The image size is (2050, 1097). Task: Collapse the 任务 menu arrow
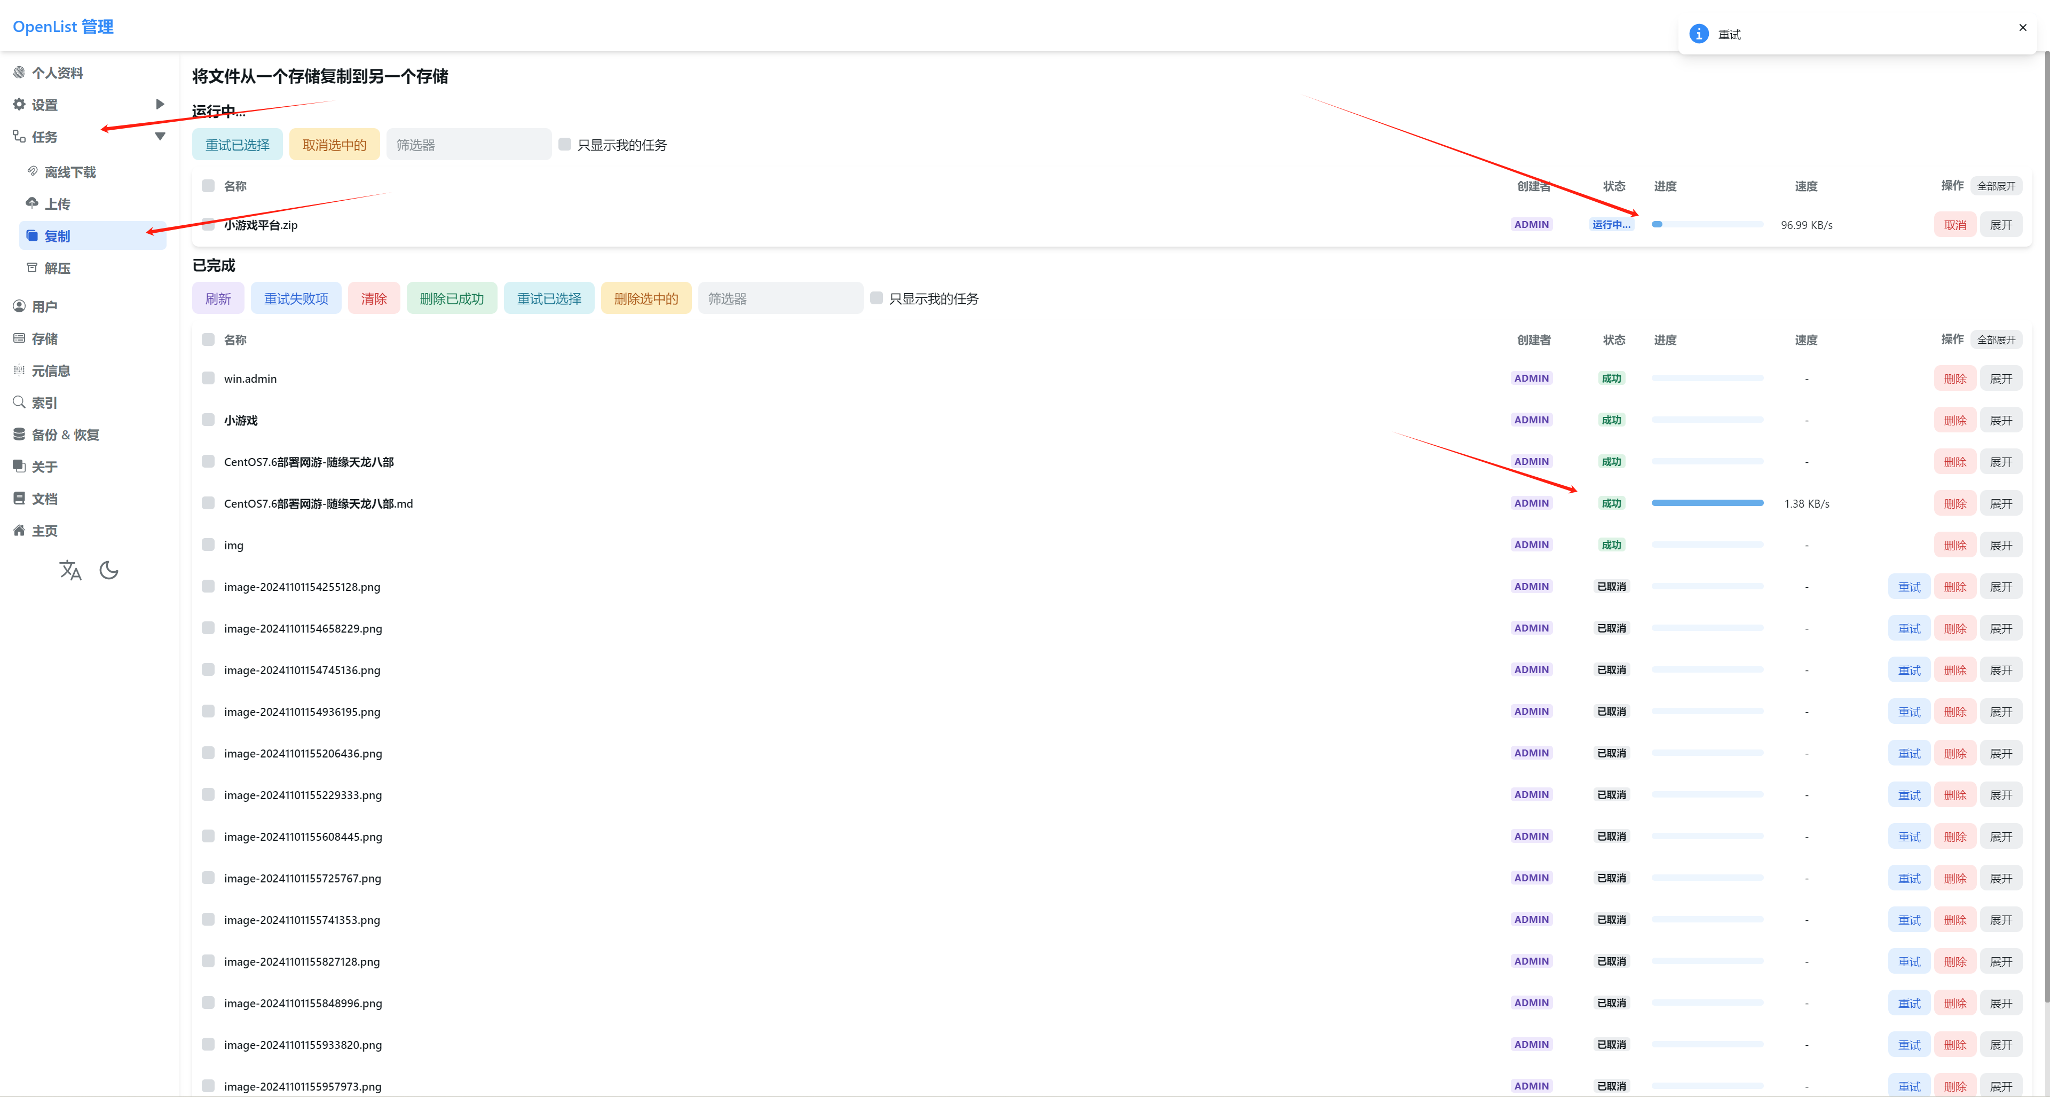[160, 136]
